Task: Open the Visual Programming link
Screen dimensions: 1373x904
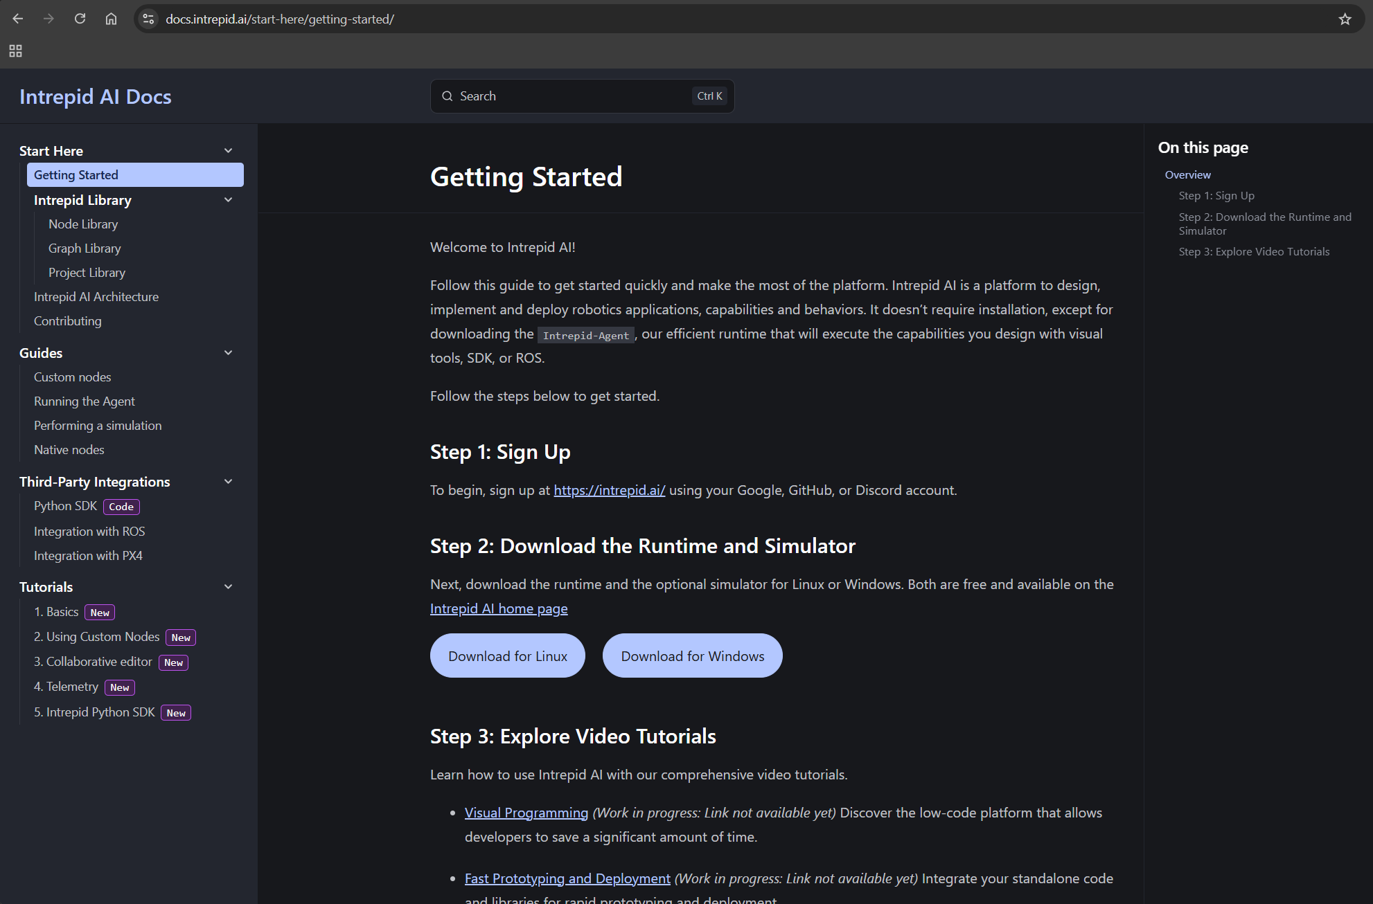Action: pyautogui.click(x=526, y=813)
